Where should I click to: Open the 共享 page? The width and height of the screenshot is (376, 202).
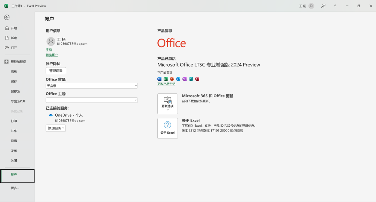point(14,131)
